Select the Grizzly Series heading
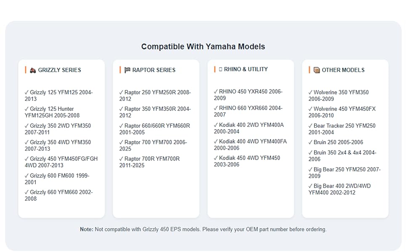This screenshot has height=252, width=408. (x=60, y=70)
